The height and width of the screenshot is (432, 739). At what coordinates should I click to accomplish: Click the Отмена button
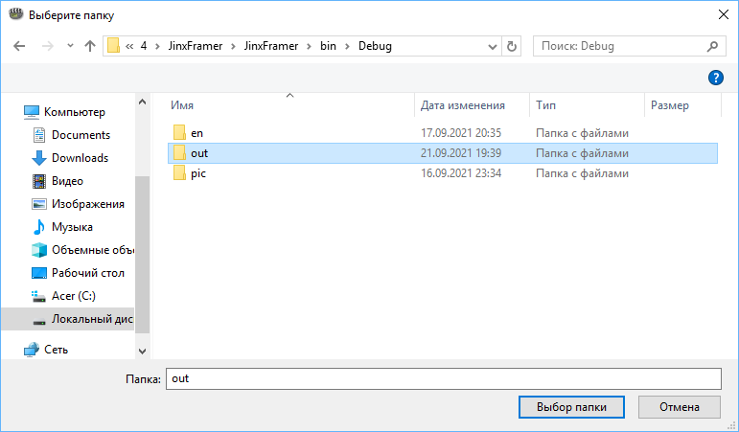[680, 407]
